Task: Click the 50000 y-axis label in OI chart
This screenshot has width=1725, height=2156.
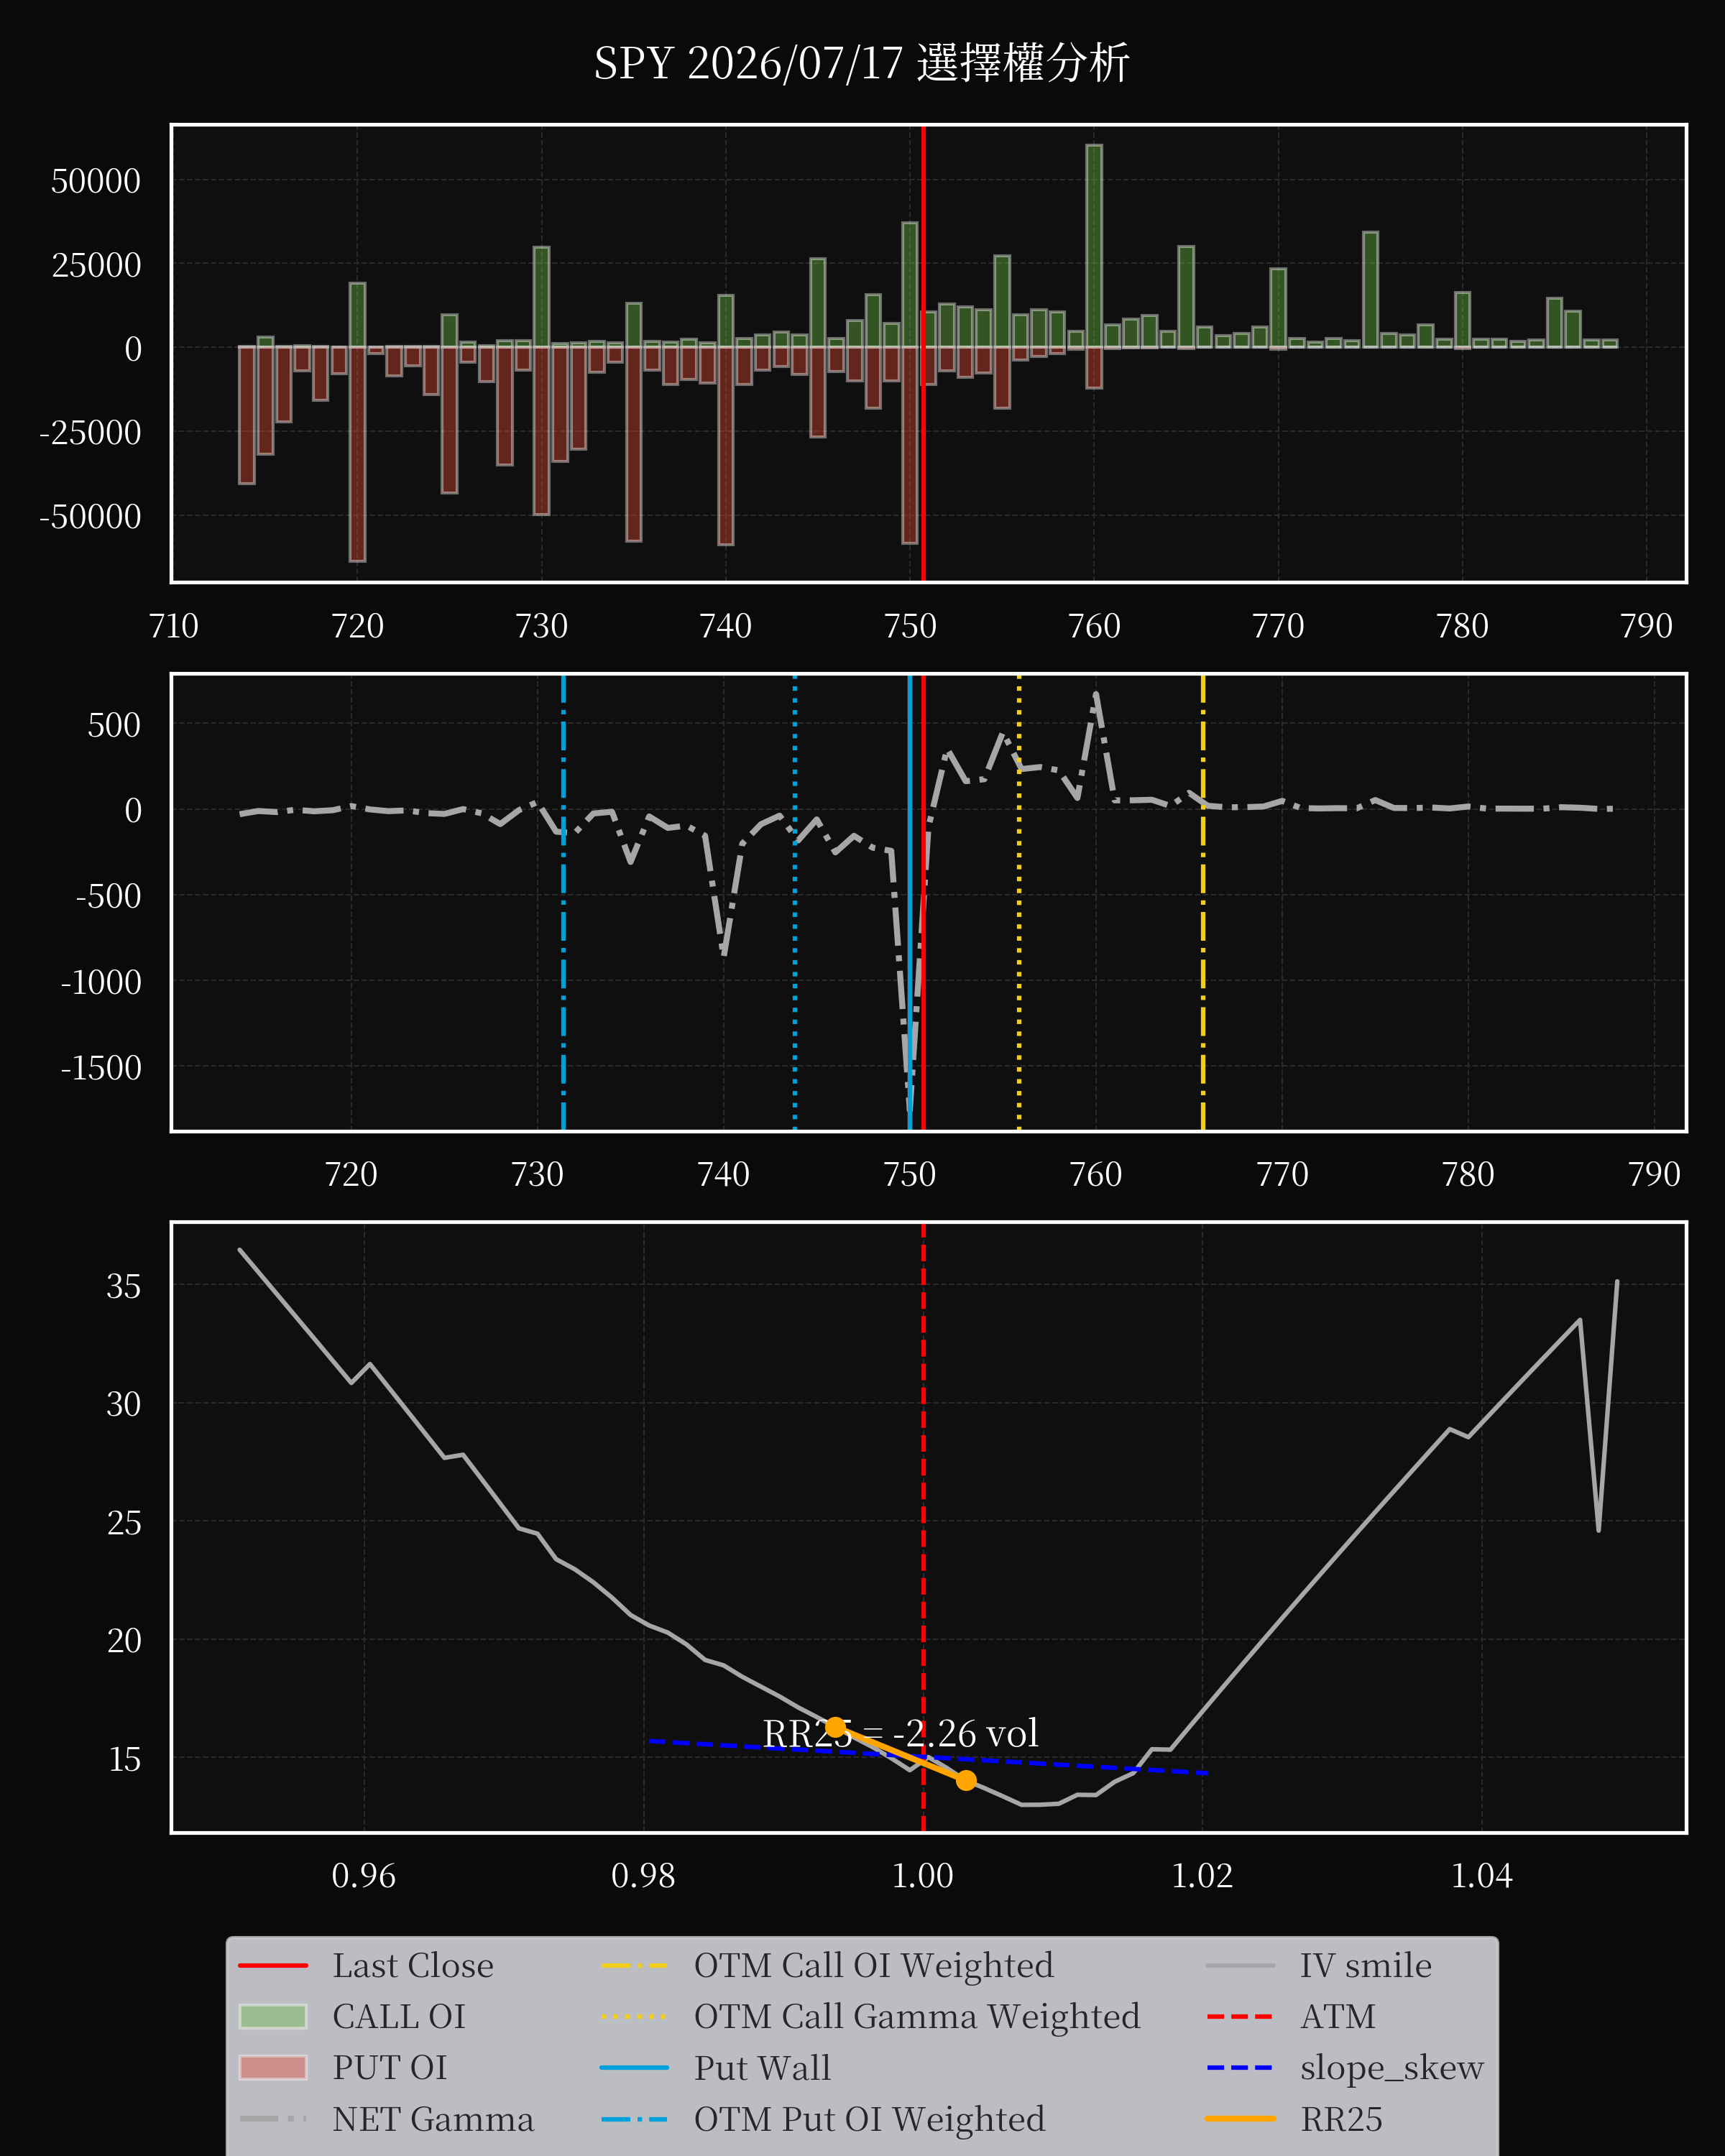Action: click(96, 181)
